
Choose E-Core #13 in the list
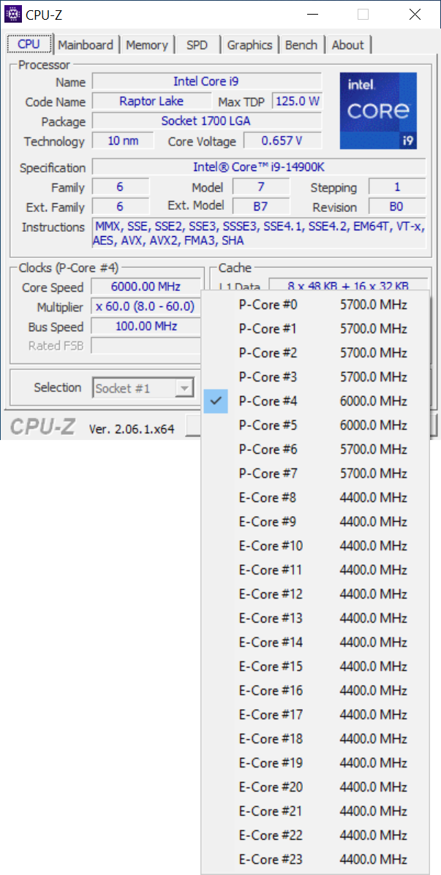pos(315,618)
